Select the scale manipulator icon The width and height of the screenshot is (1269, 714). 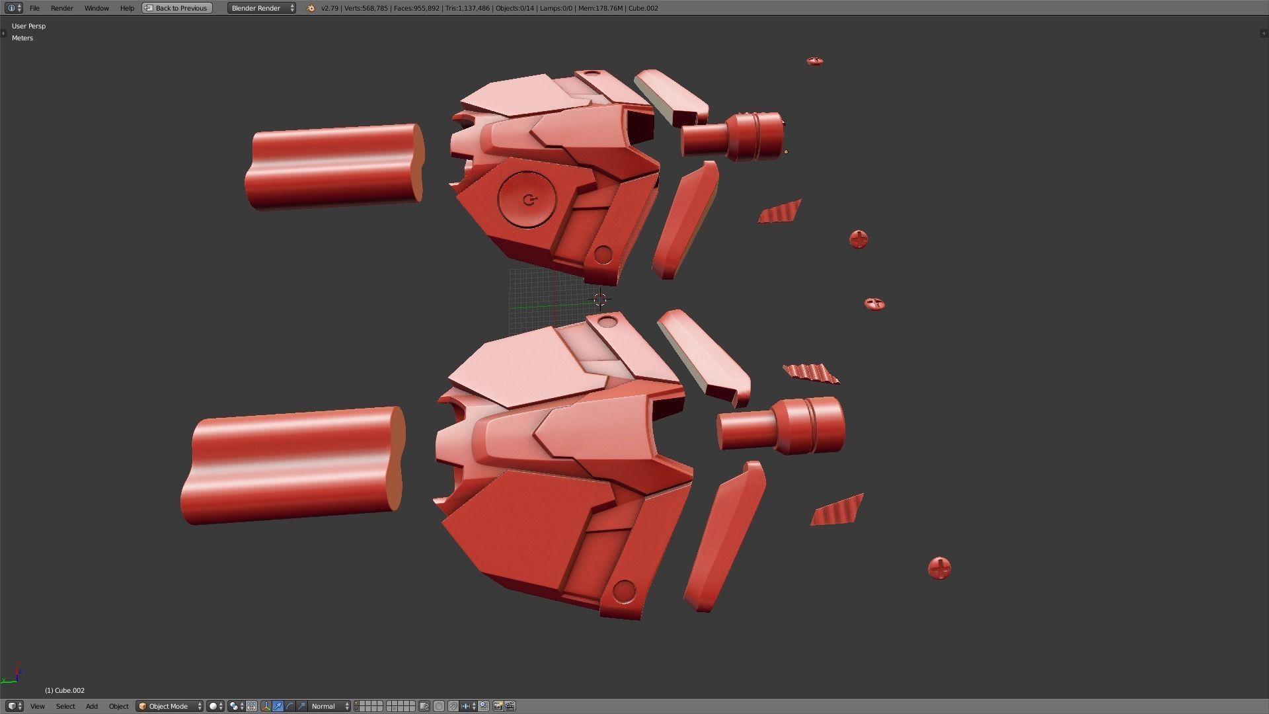click(301, 706)
